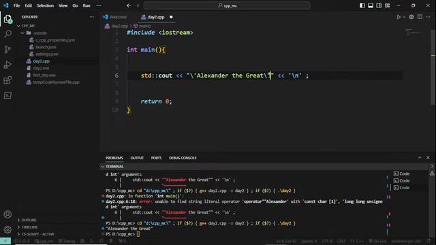
Task: Switch to the Problems panel tab
Action: [114, 158]
